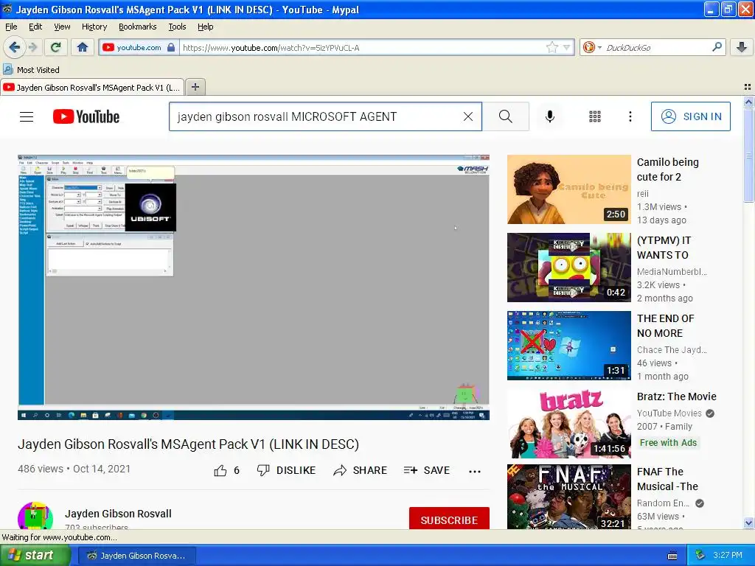Click the SHARE button

click(360, 470)
